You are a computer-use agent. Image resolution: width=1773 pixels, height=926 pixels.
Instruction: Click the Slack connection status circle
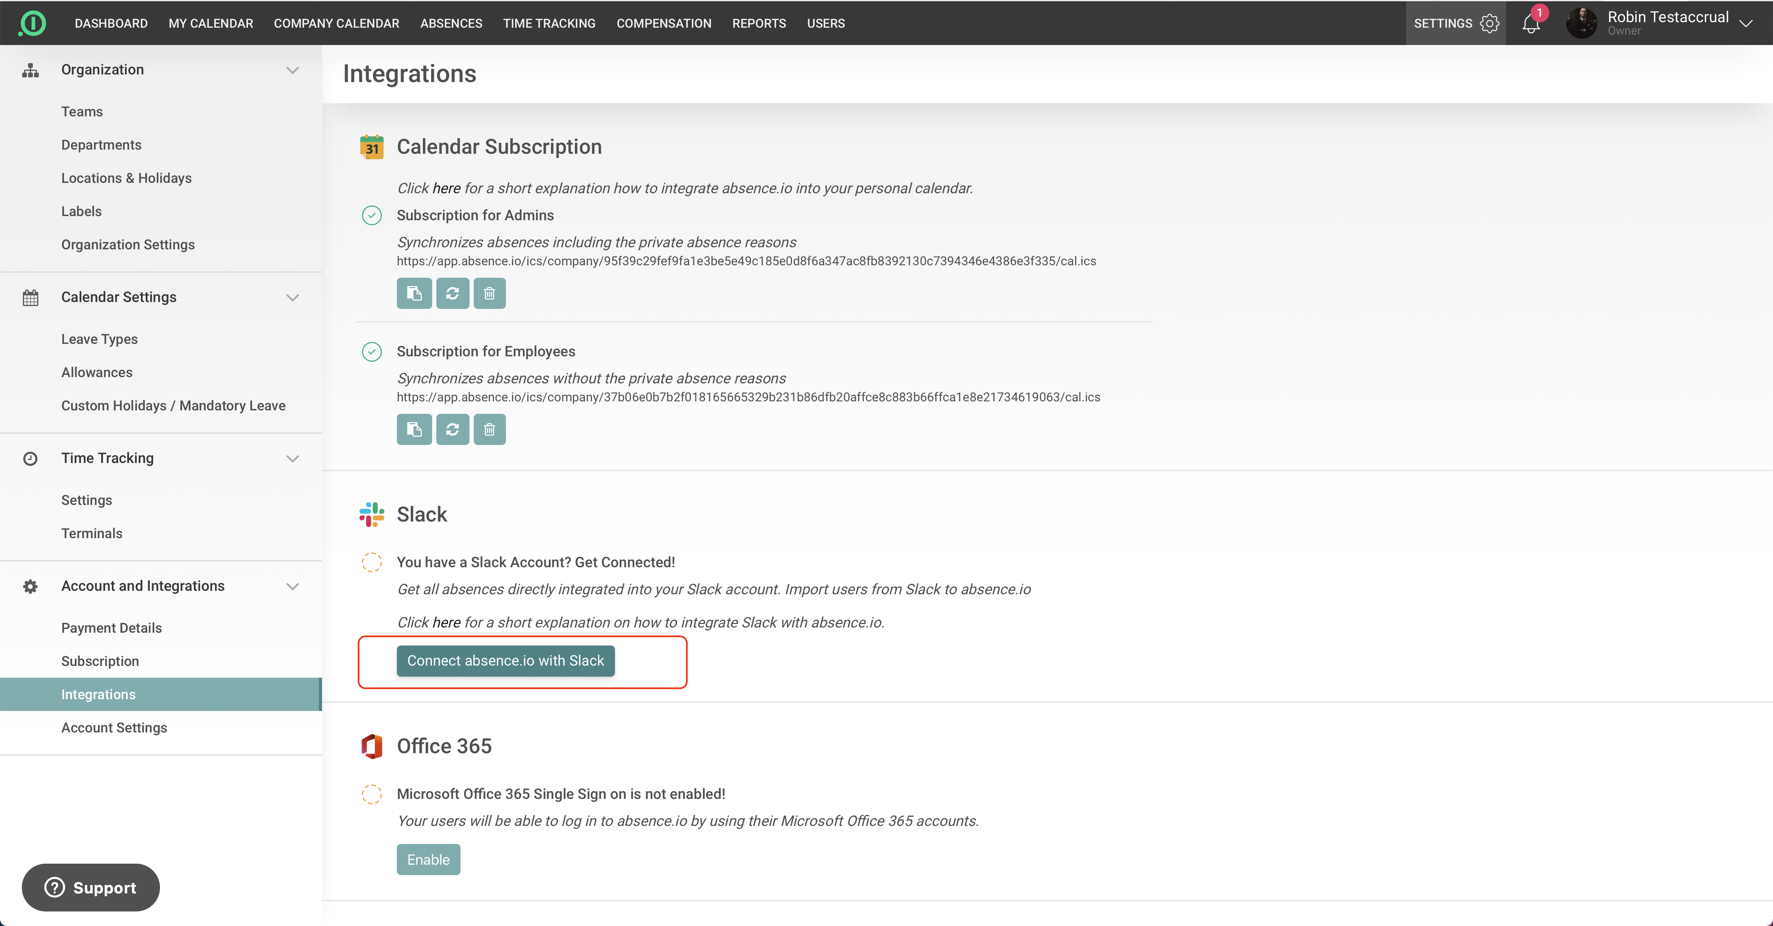[372, 562]
